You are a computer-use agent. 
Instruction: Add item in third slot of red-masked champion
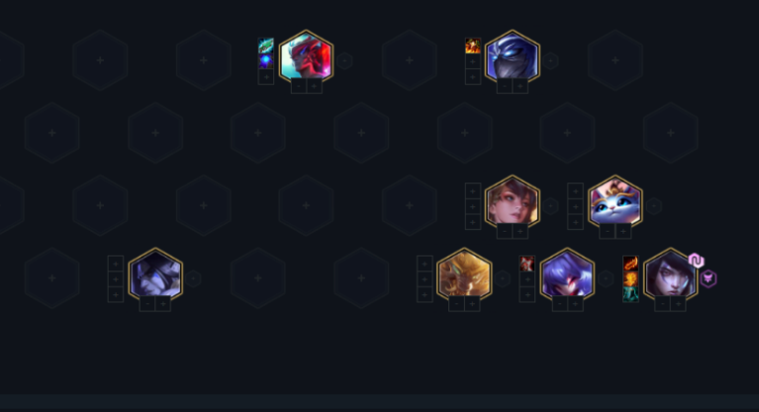pos(266,77)
